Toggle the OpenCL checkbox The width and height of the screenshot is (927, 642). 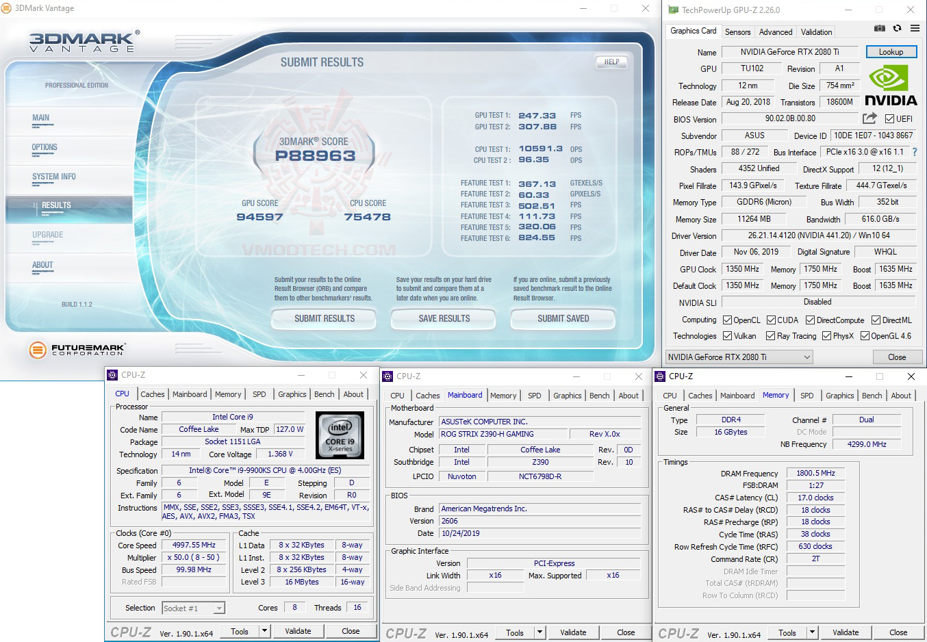tap(728, 320)
